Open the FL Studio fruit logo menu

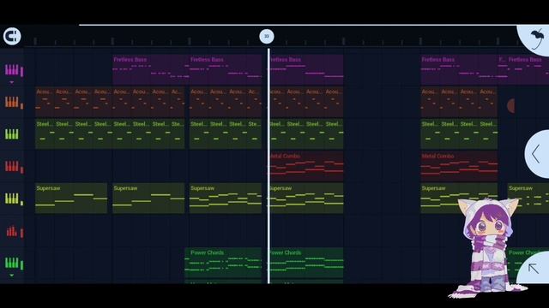[537, 39]
